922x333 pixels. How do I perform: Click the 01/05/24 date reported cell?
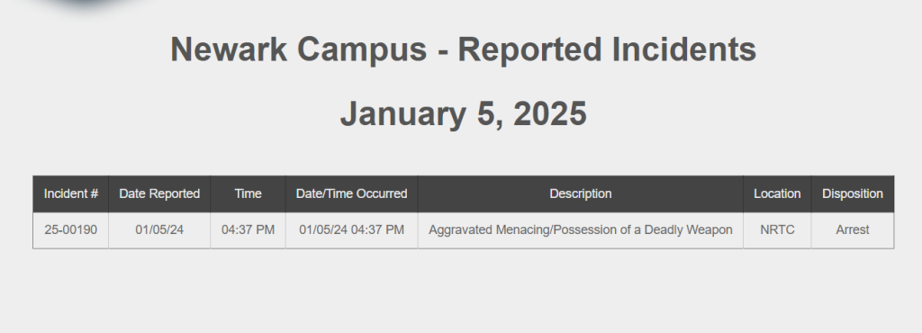tap(159, 230)
